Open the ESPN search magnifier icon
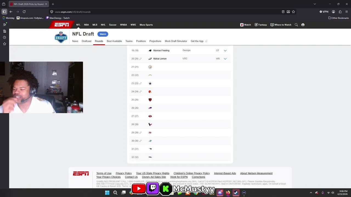 [296, 25]
